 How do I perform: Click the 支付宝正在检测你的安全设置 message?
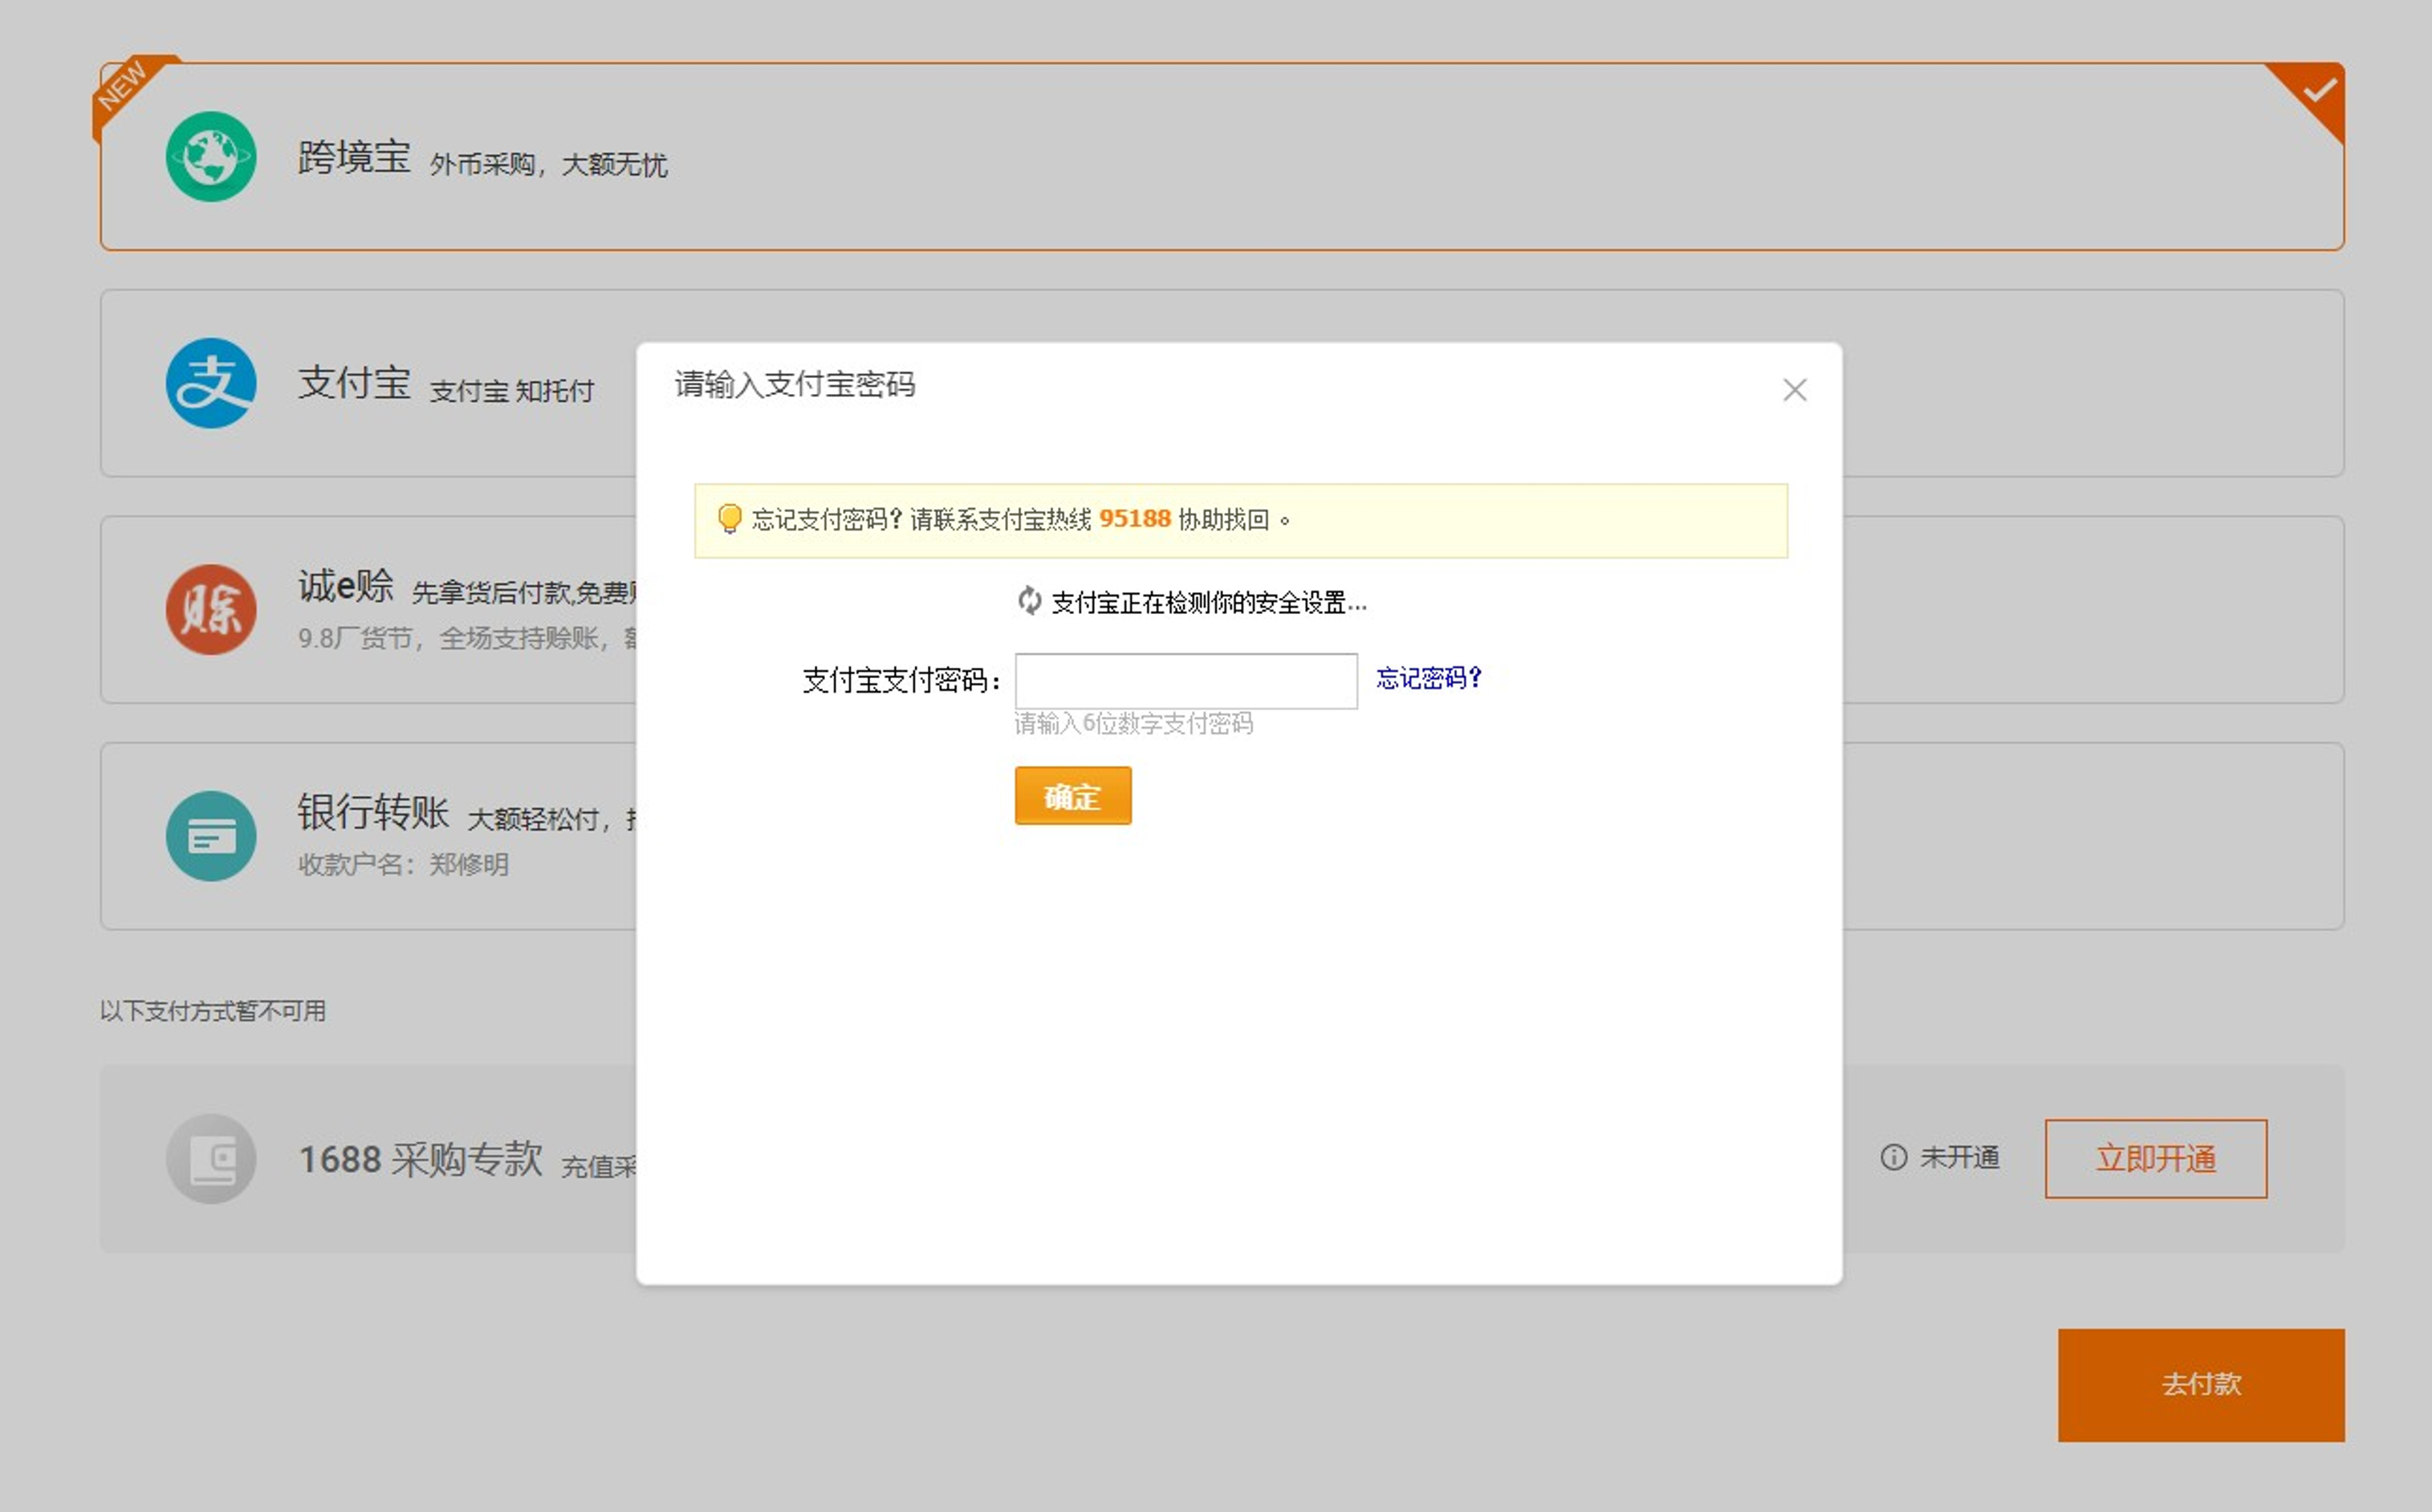coord(1209,603)
